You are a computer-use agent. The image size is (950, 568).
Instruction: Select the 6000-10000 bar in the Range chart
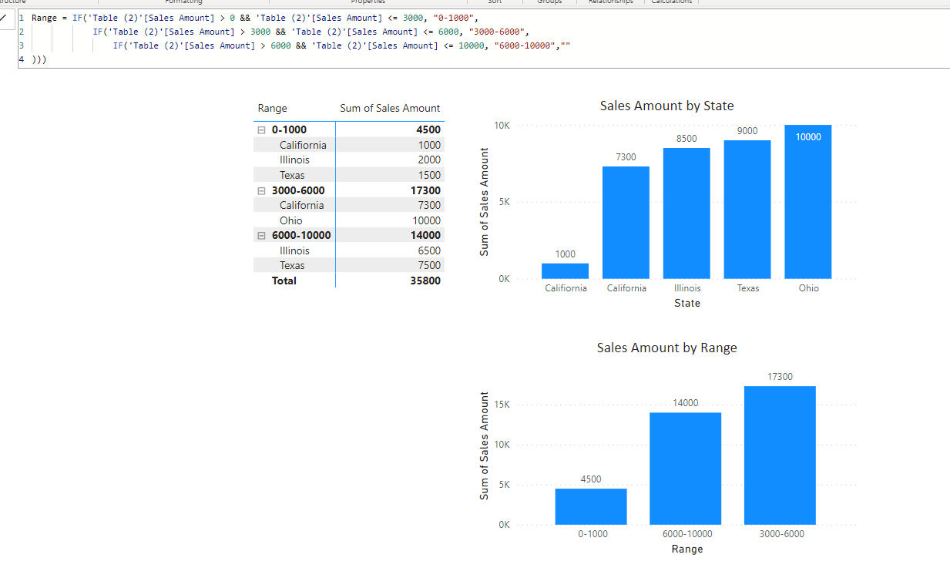(686, 469)
